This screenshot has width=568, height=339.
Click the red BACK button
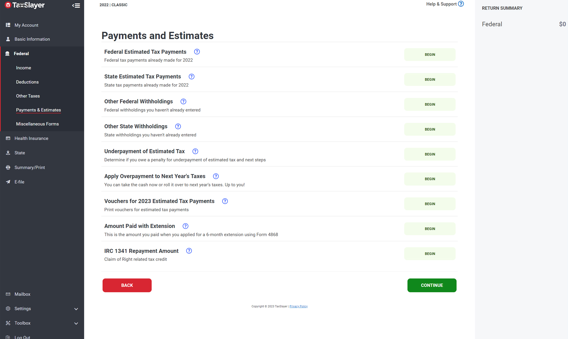127,285
